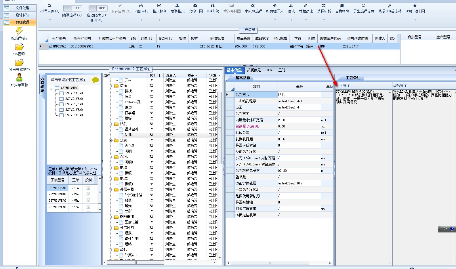Click the blue help icon beside CH
The width and height of the screenshot is (456, 269).
click(x=452, y=229)
